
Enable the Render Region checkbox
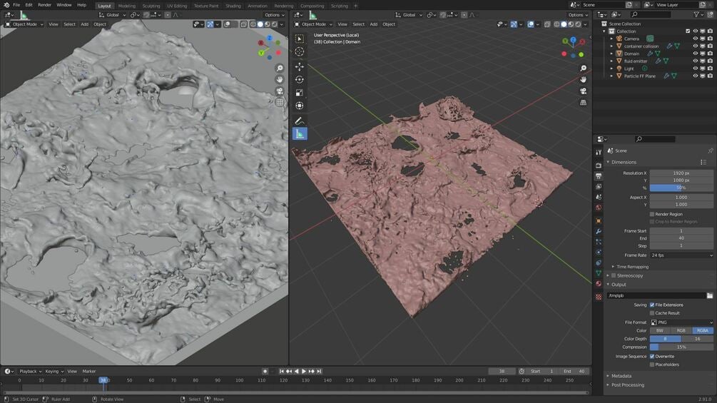tap(652, 214)
